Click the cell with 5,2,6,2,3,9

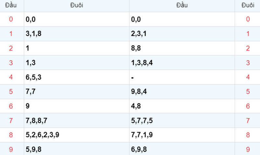[x=77, y=135]
